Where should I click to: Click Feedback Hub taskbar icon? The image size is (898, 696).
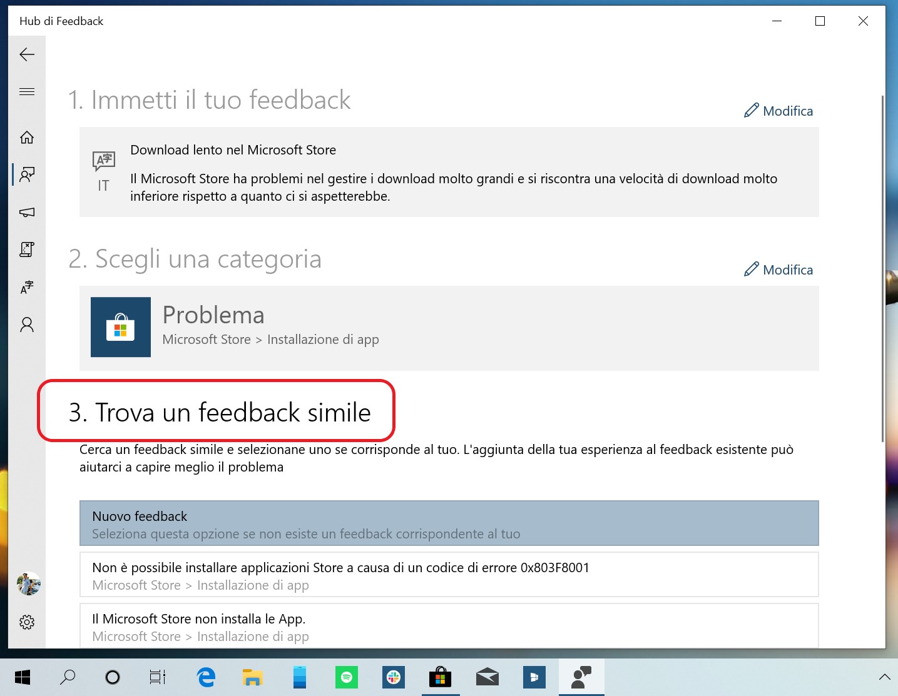pyautogui.click(x=581, y=677)
